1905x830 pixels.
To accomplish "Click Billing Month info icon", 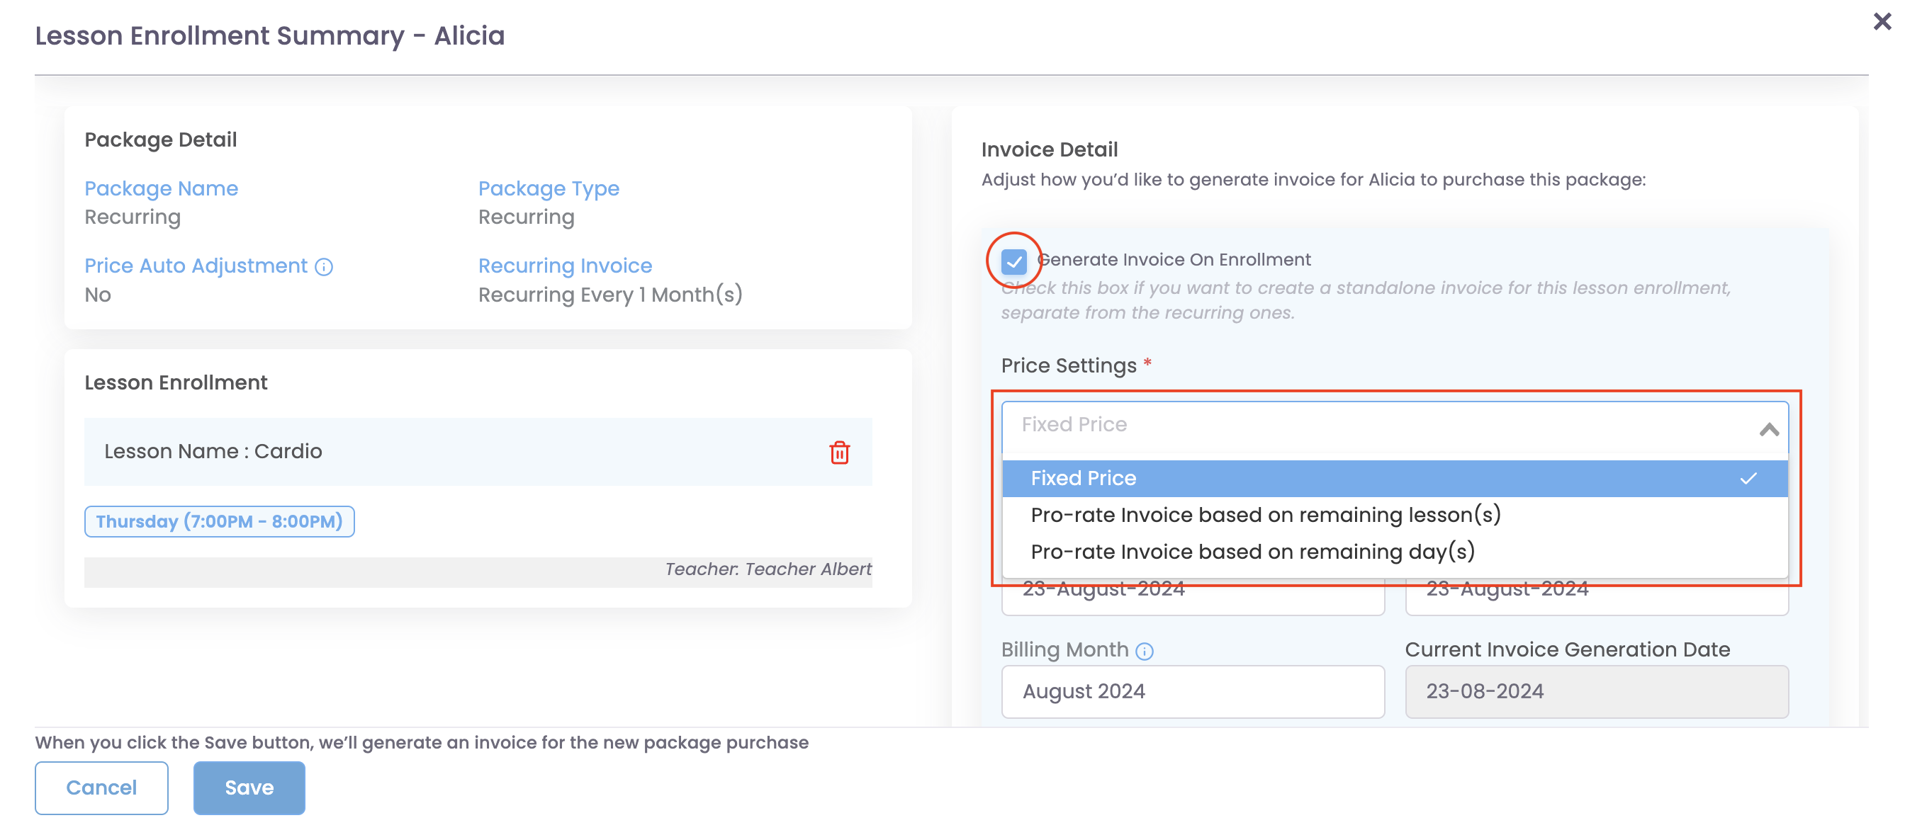I will (1144, 650).
